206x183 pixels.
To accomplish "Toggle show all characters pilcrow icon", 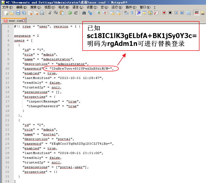I will click(132, 13).
